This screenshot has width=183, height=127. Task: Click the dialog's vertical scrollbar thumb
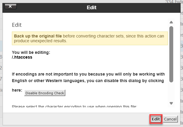click(171, 54)
